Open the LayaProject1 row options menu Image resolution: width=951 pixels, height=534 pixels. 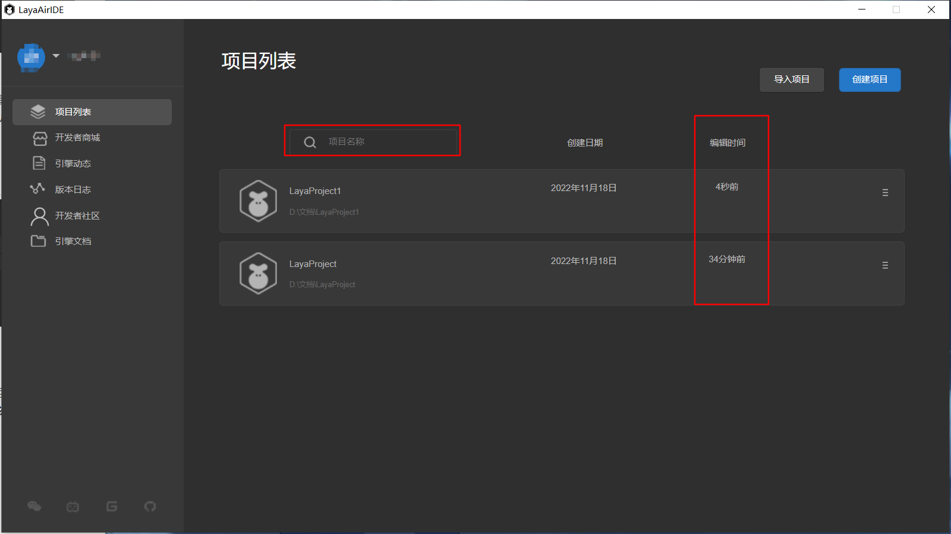tap(885, 193)
